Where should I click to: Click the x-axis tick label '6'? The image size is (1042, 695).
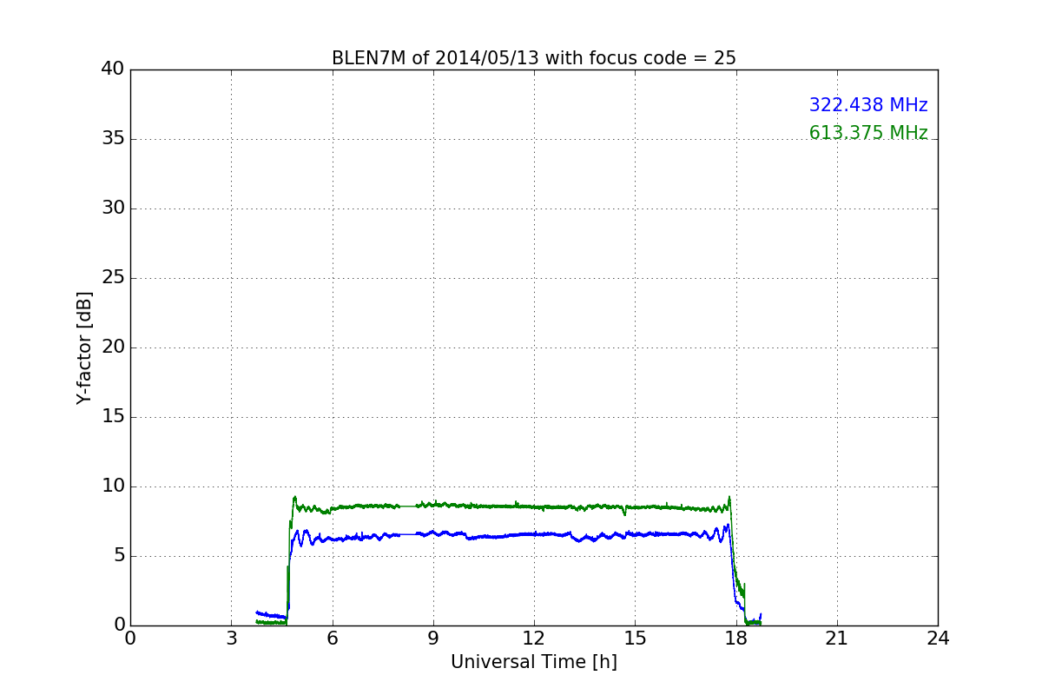pos(332,639)
